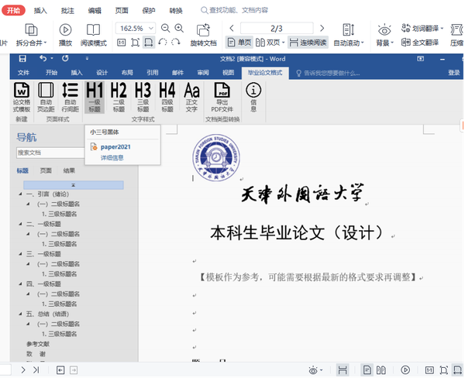Image resolution: width=465 pixels, height=378 pixels.
Task: Apply the H3 三级标题 heading style
Action: [x=143, y=97]
